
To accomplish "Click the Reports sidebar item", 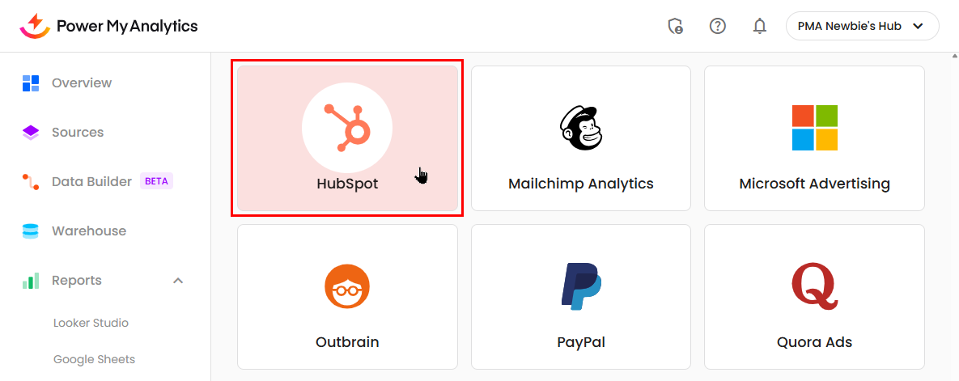I will click(x=77, y=281).
